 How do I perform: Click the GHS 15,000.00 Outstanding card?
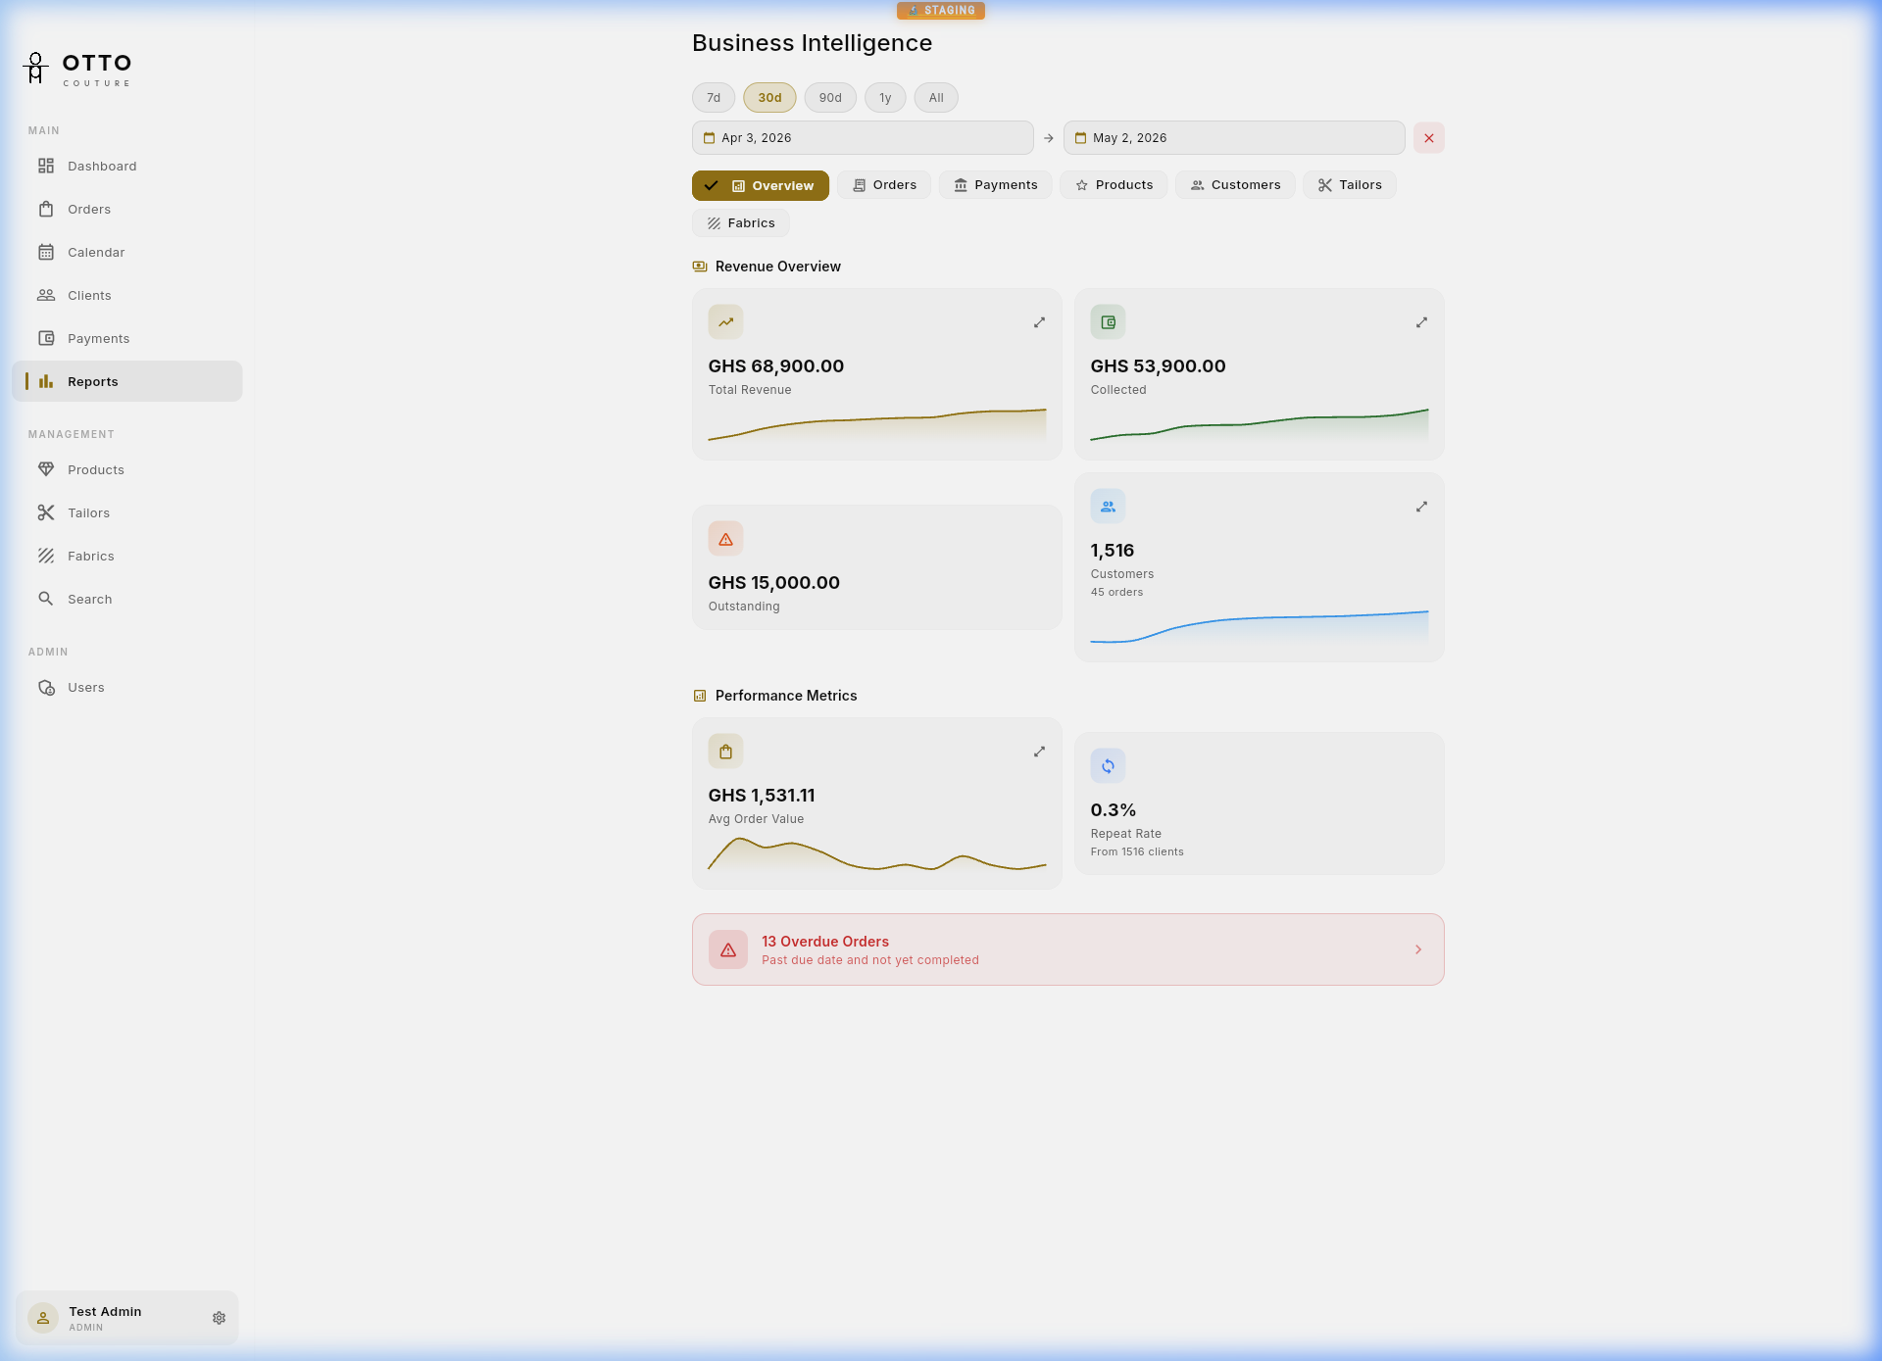click(x=876, y=567)
